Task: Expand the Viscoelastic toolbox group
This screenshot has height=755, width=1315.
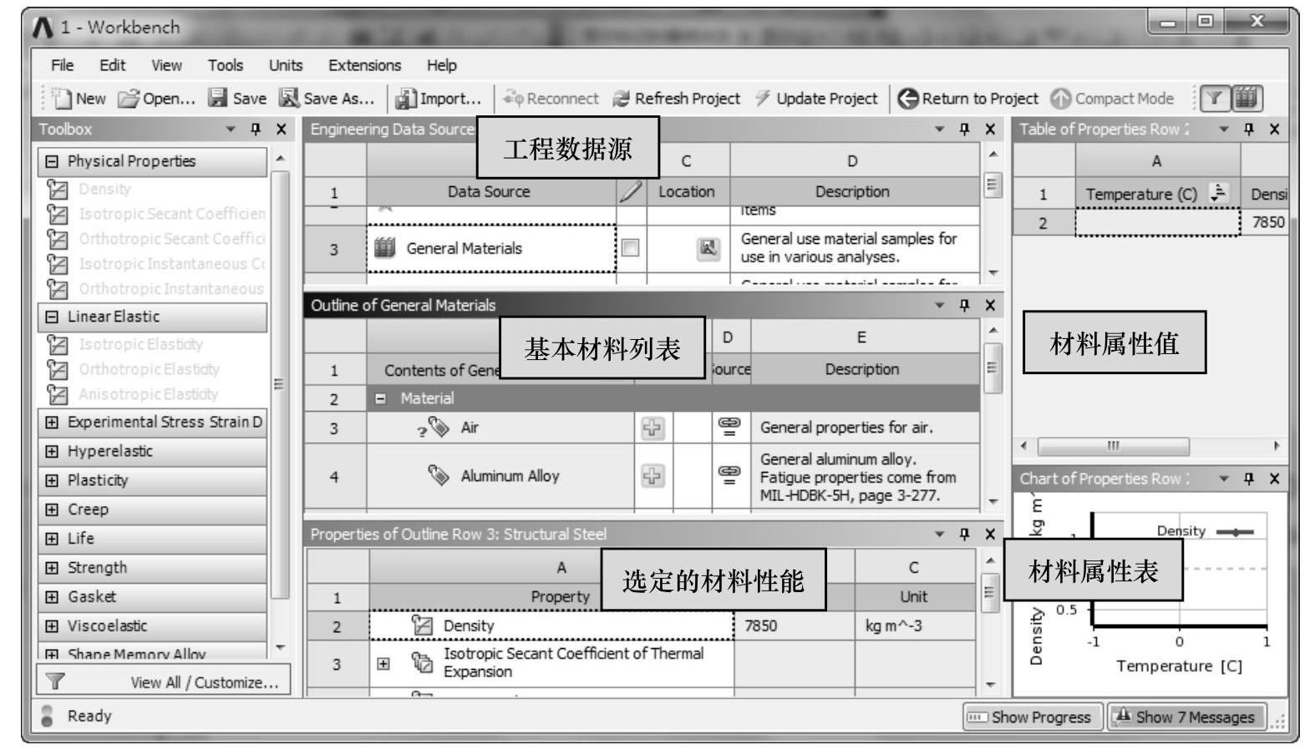Action: (52, 626)
